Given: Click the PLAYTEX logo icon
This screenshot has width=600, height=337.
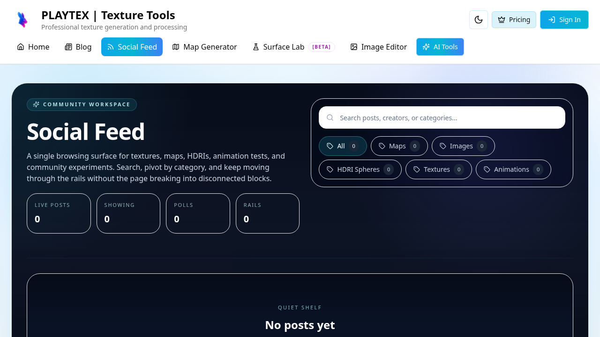Looking at the screenshot, I should click(x=22, y=20).
